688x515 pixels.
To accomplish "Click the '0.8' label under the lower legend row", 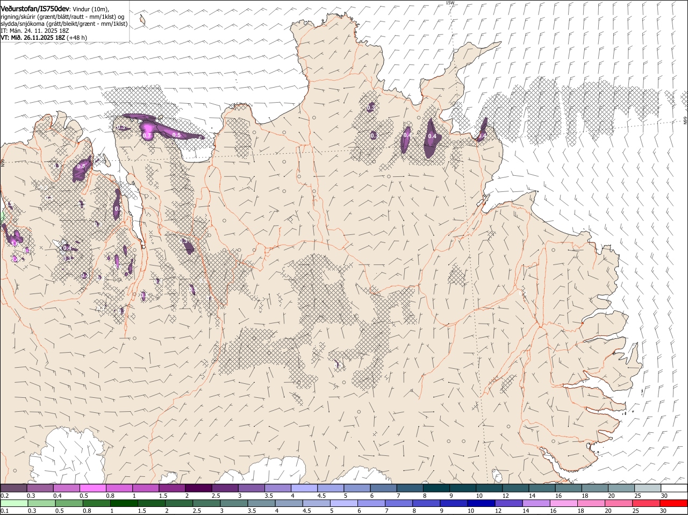I will (87, 511).
